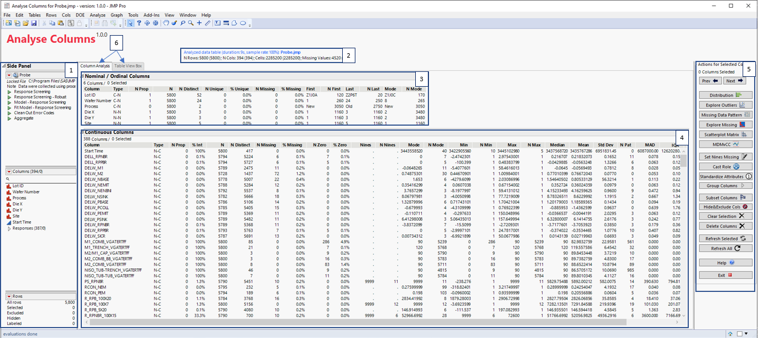Select the brush selection tool
The width and height of the screenshot is (758, 338).
point(174,23)
